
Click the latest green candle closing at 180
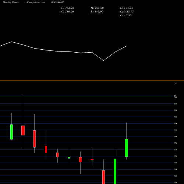click(x=127, y=148)
